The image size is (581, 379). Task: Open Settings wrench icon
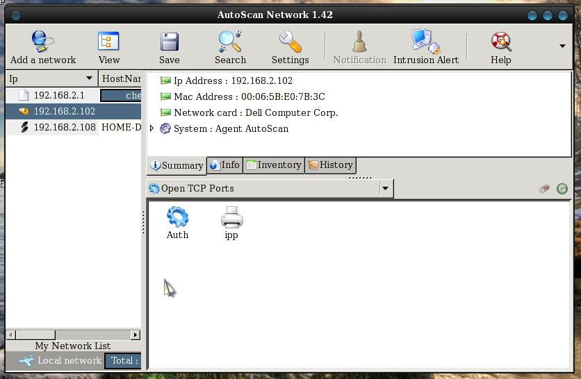coord(290,42)
